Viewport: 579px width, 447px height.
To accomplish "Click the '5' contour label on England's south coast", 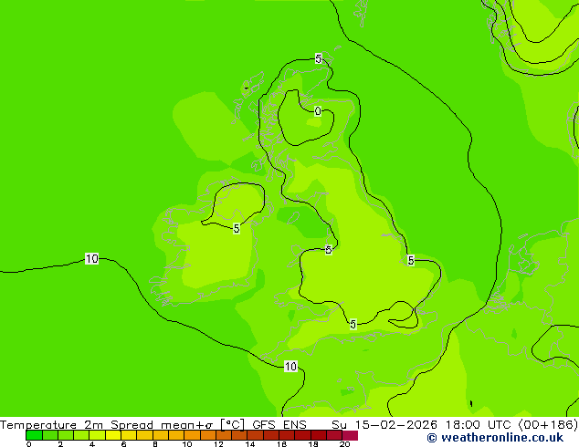I will click(353, 324).
